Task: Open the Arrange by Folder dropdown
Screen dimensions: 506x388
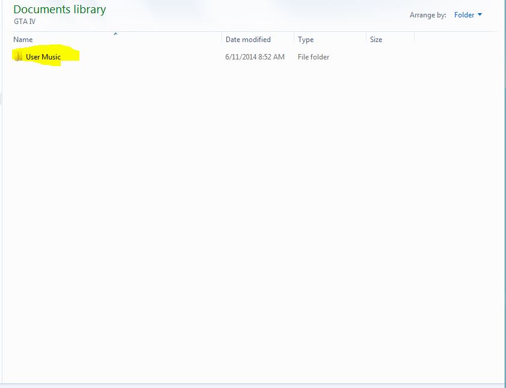Action: pos(468,15)
